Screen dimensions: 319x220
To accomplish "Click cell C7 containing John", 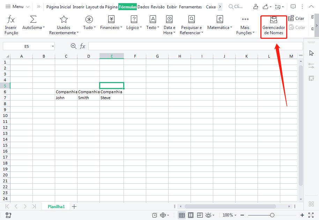I will 66,98.
